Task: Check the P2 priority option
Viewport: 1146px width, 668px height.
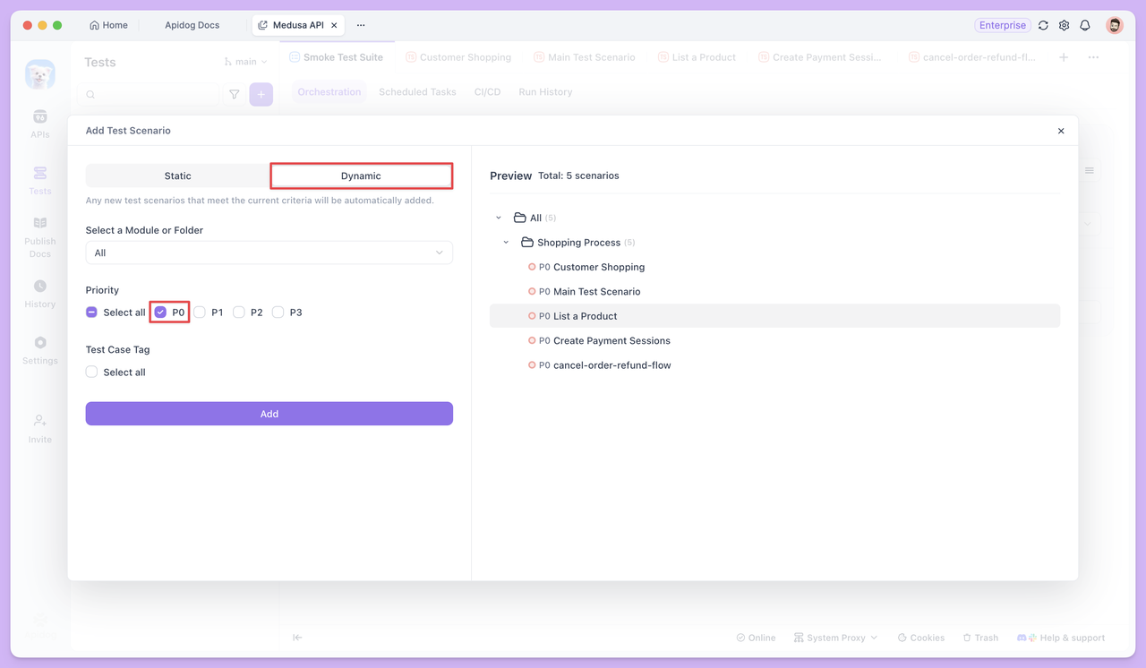Action: 238,312
